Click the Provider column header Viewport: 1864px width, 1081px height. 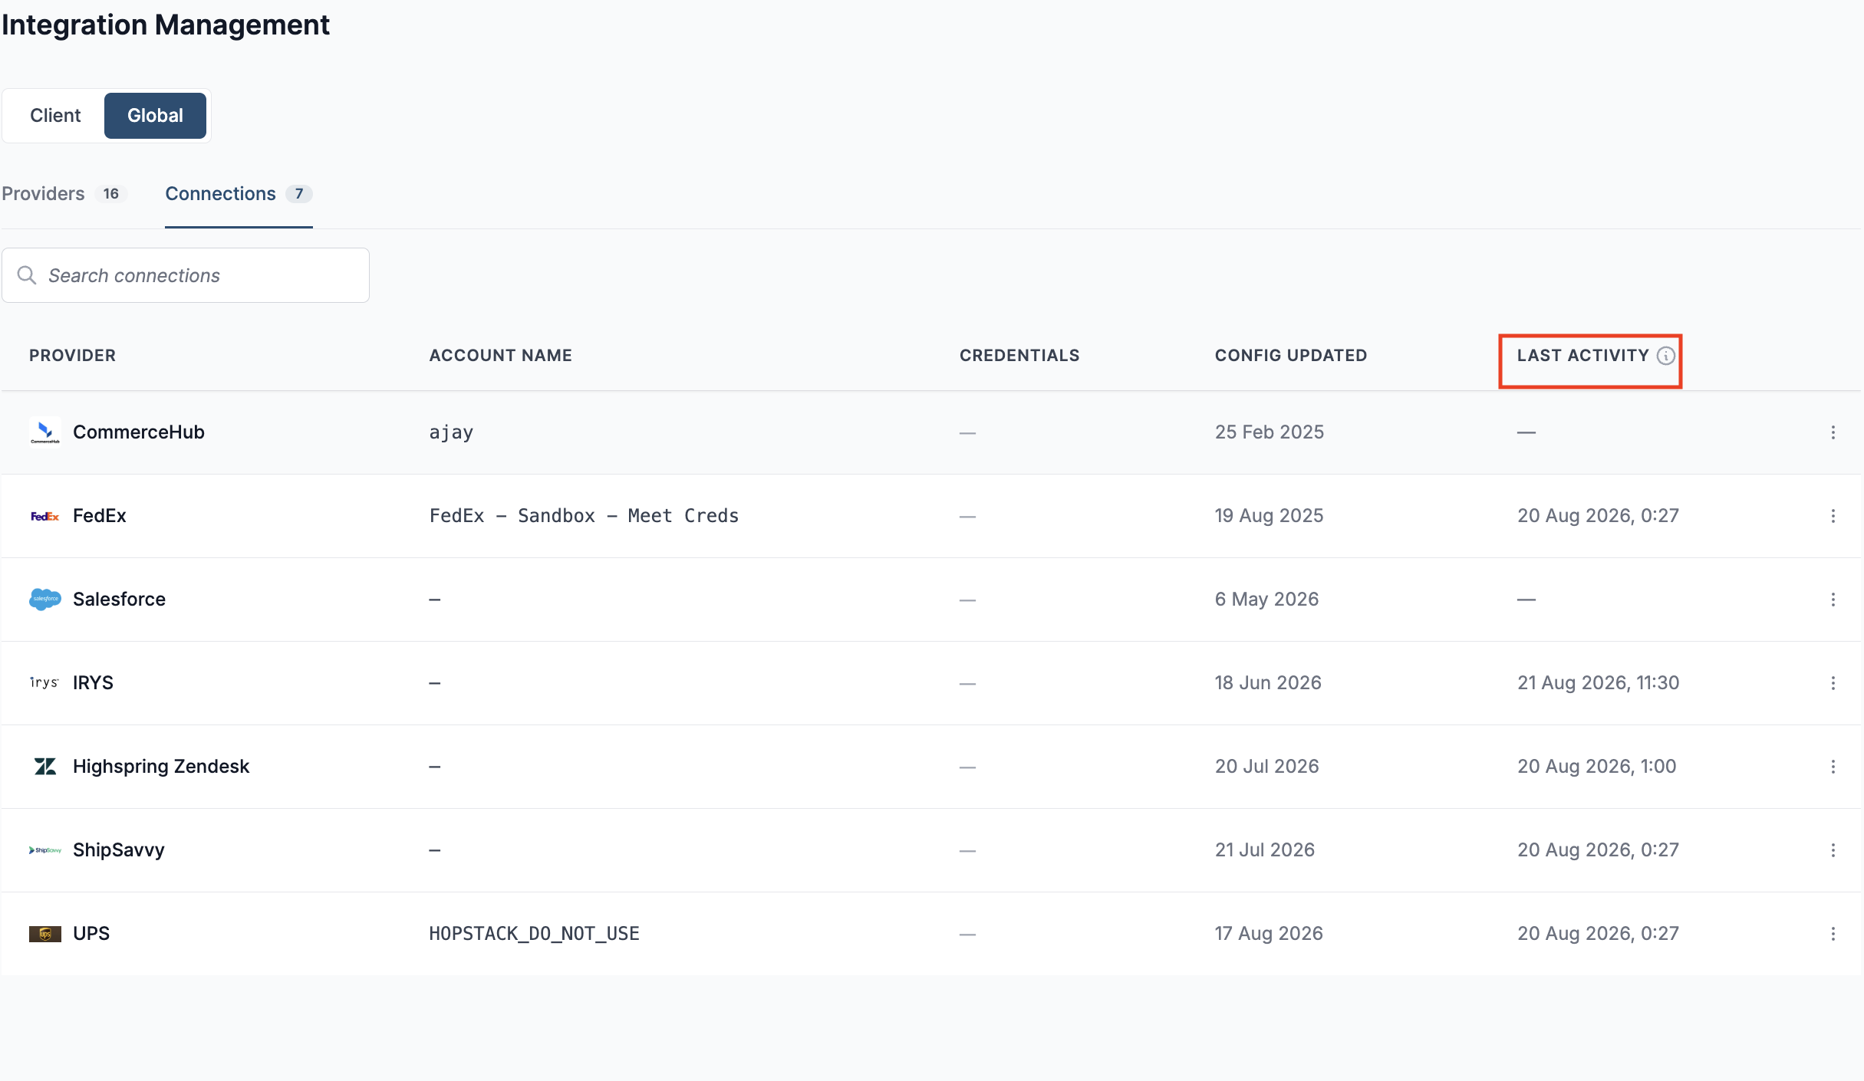(72, 356)
